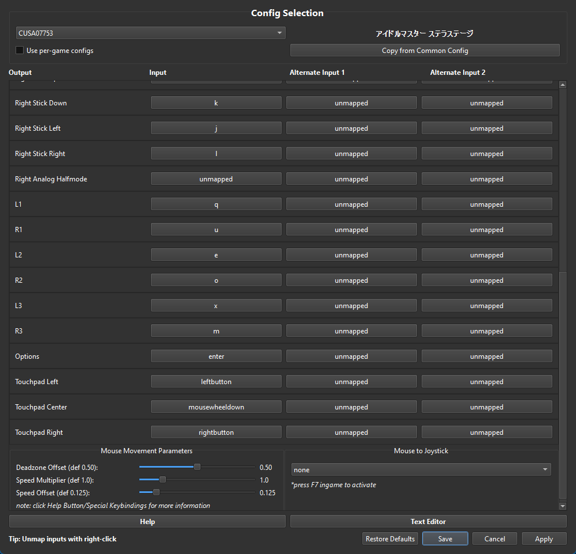Screen dimensions: 576x554
Task: Set Alternate Input 2 for Right Stick Down
Action: coord(487,103)
